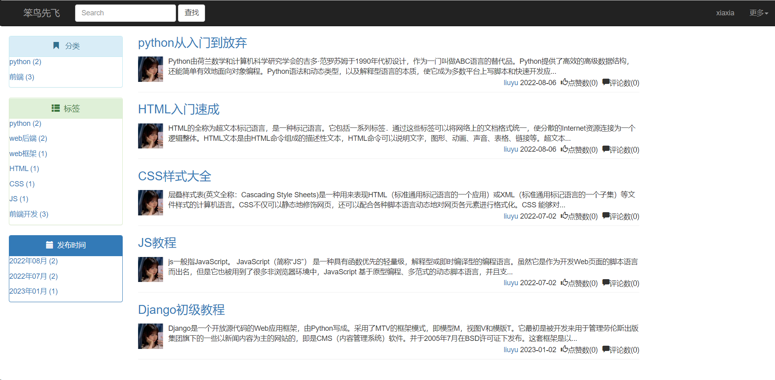
Task: Click 点赞数(0) text on CSS样式大全 article
Action: [583, 217]
